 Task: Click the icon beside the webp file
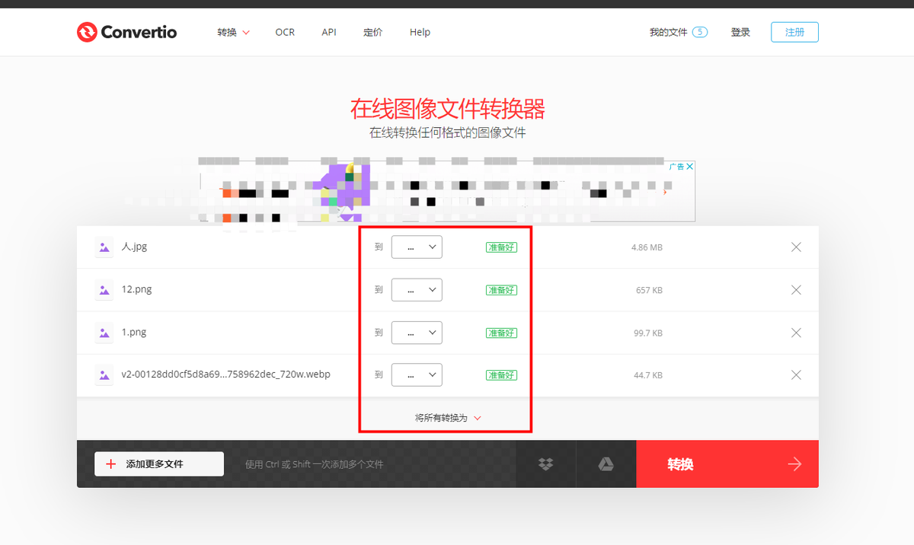(x=104, y=374)
